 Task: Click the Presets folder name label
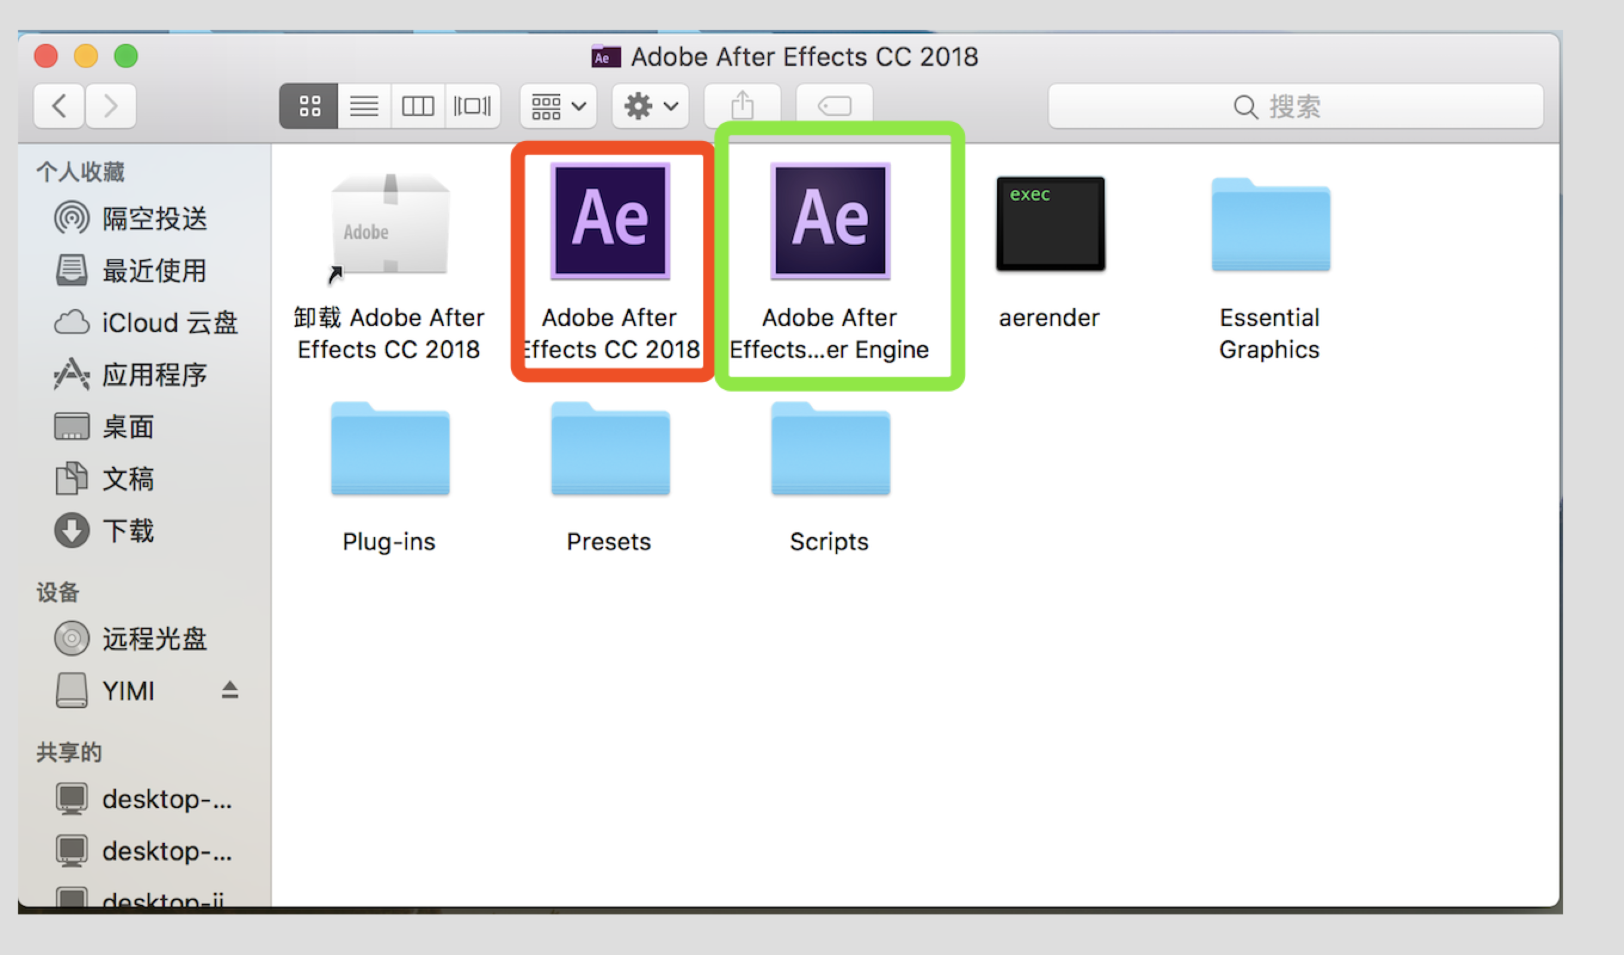pyautogui.click(x=609, y=542)
